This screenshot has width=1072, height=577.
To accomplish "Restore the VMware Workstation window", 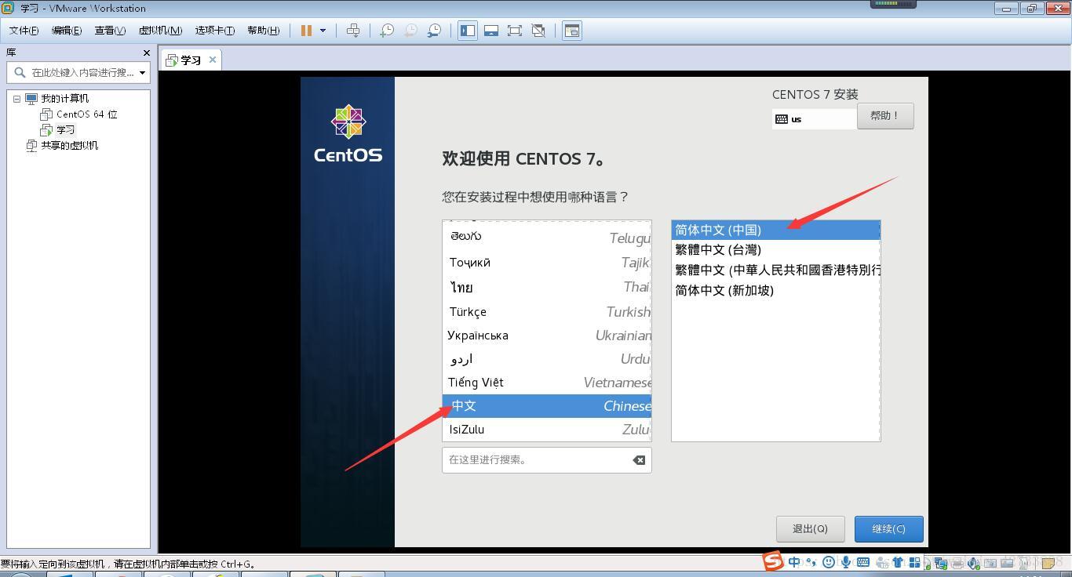I will (1031, 9).
